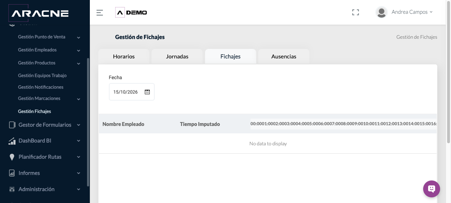451x203 pixels.
Task: Enter fullscreen mode via header icon
Action: 356,12
